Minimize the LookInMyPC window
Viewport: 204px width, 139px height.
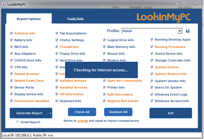pyautogui.click(x=177, y=3)
